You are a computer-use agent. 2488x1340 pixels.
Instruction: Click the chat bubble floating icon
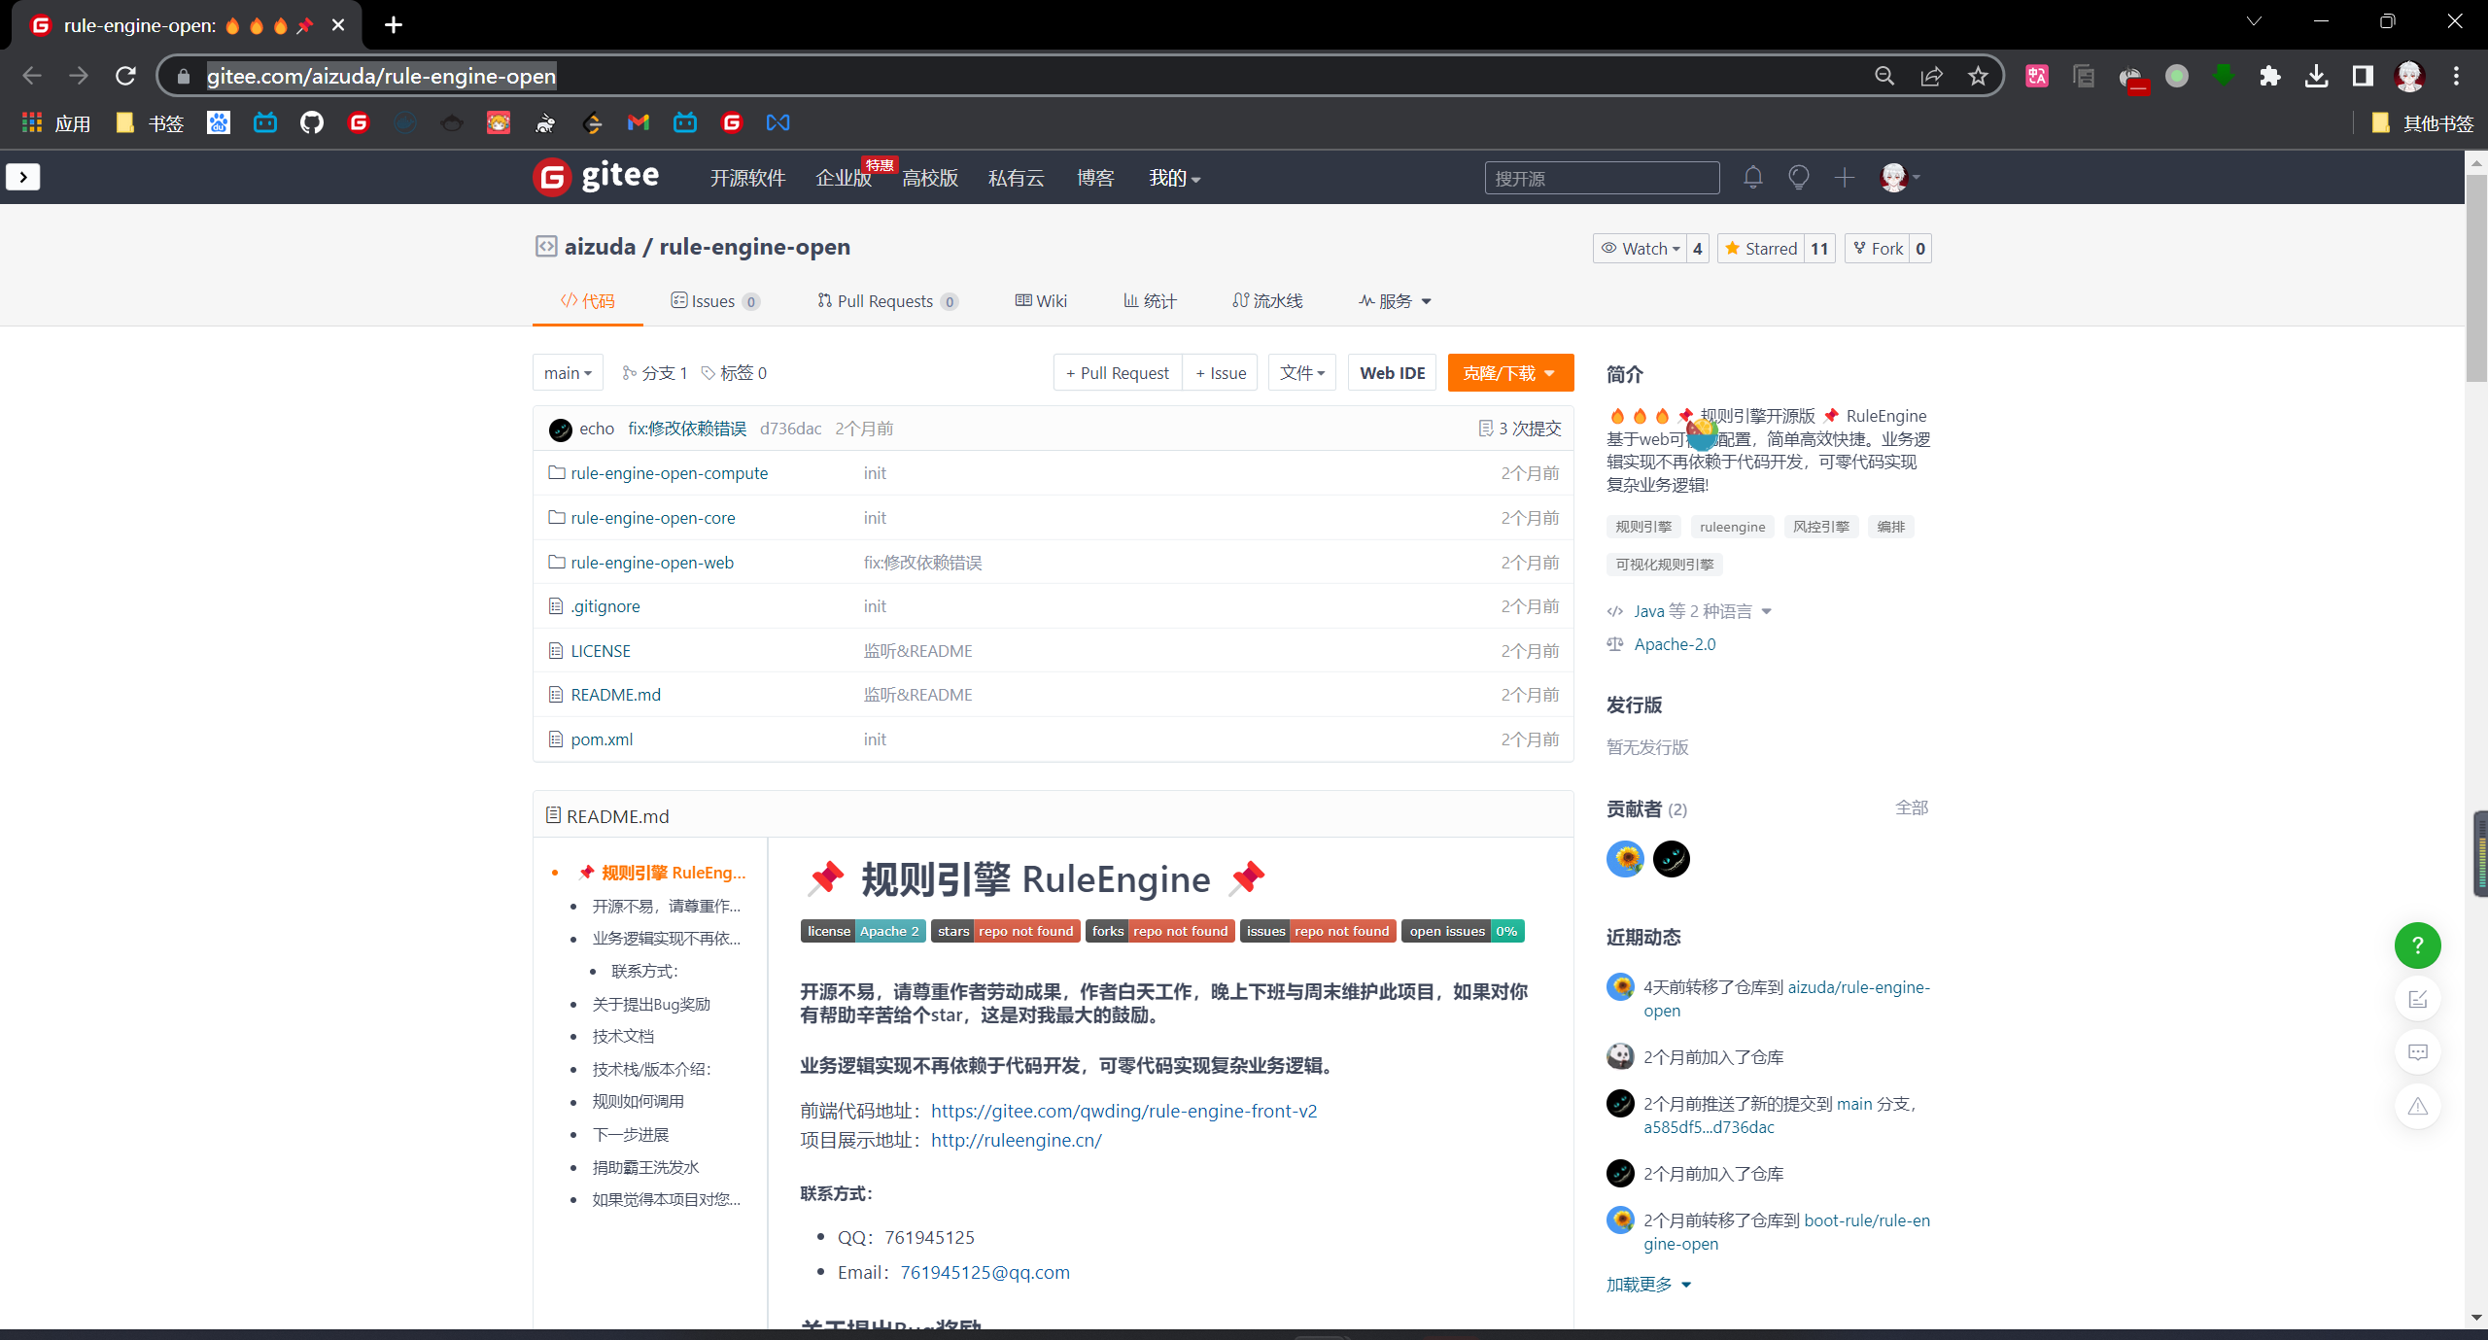[x=2417, y=1052]
